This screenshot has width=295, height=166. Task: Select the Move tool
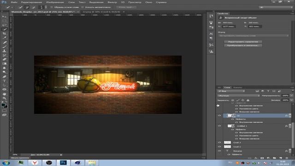4,17
